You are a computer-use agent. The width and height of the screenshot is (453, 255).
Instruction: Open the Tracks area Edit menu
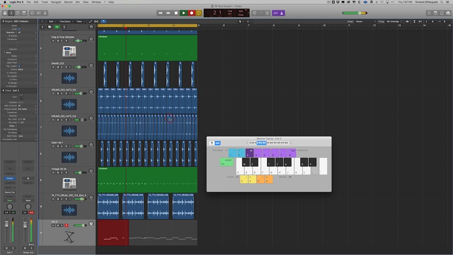52,21
